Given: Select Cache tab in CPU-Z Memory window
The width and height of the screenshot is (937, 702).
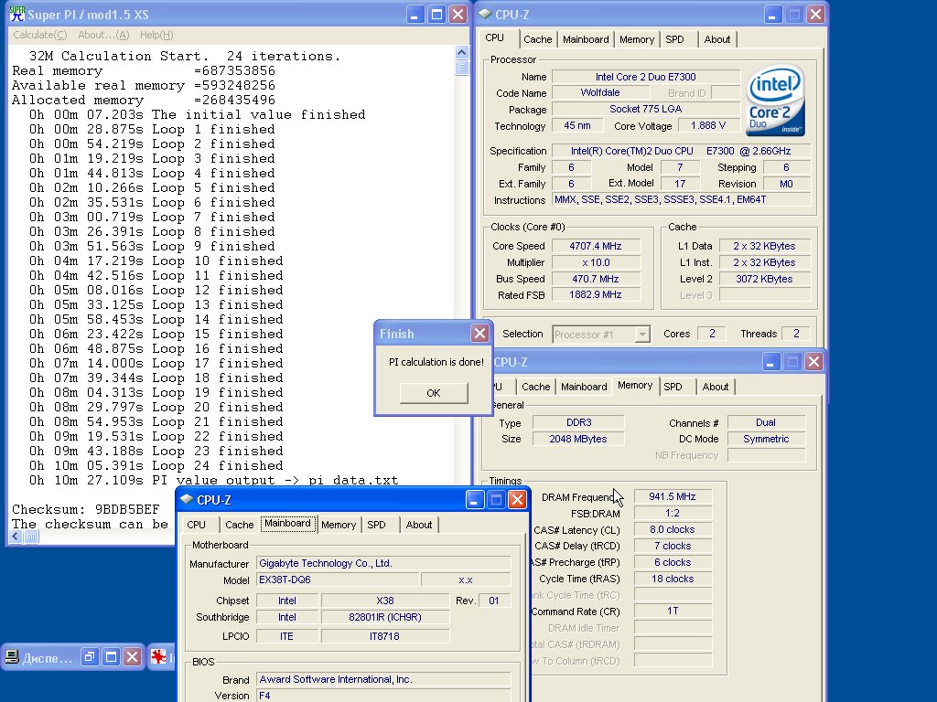Looking at the screenshot, I should pyautogui.click(x=536, y=387).
